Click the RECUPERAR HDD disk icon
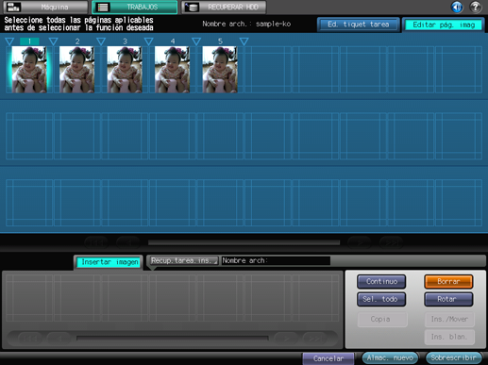Image resolution: width=488 pixels, height=365 pixels. (x=192, y=7)
